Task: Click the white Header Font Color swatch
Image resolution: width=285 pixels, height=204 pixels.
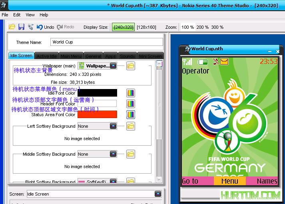Action: click(97, 103)
